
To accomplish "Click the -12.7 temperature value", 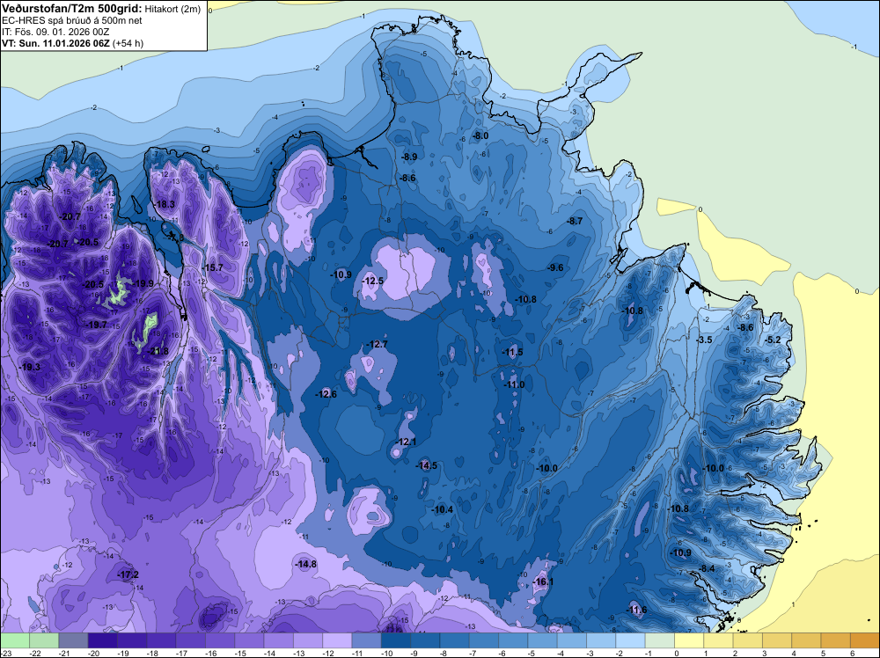I will 377,344.
